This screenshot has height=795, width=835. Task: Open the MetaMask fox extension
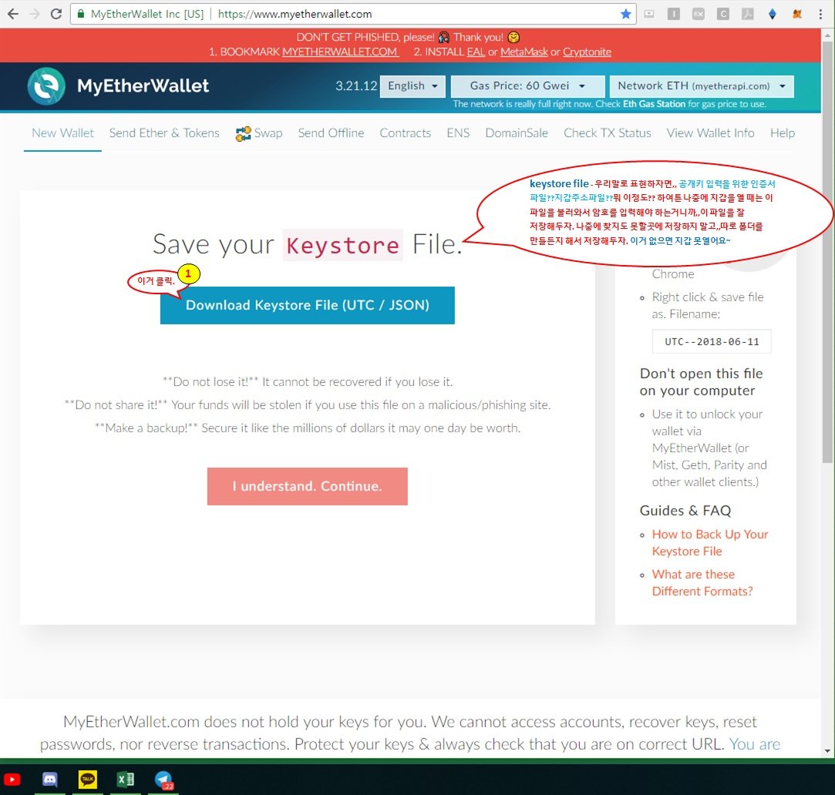[x=797, y=14]
